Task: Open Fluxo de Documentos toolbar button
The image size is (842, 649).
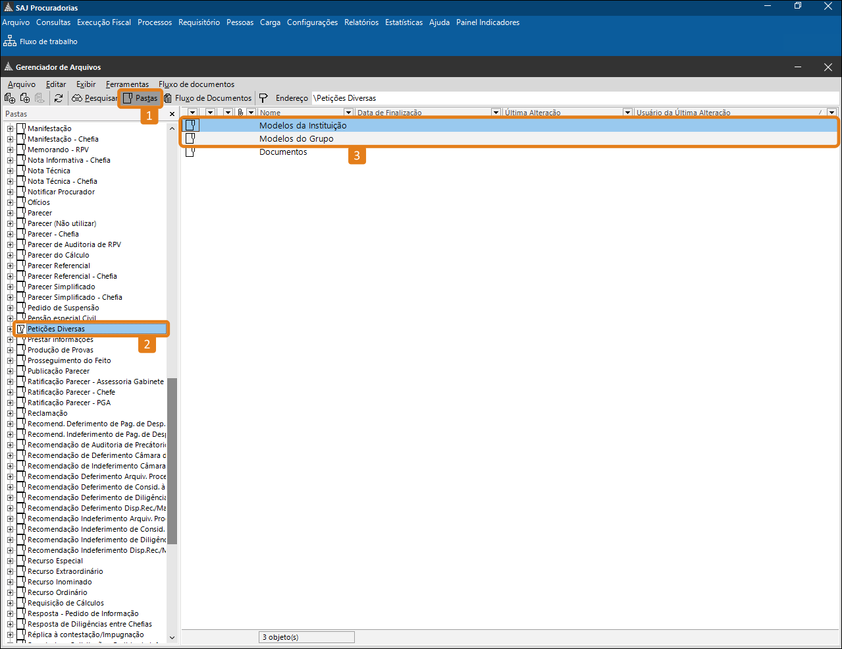Action: pos(208,98)
